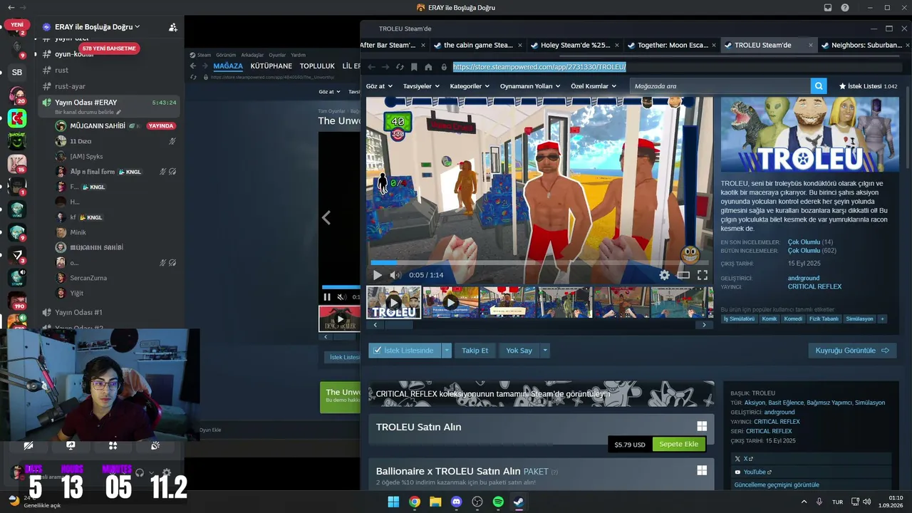Open Chrome from the taskbar

pyautogui.click(x=414, y=502)
